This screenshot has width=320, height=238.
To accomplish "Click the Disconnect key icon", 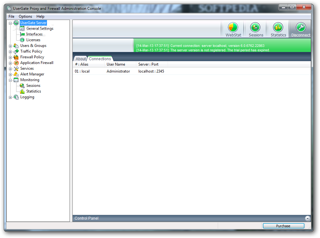I will [301, 27].
